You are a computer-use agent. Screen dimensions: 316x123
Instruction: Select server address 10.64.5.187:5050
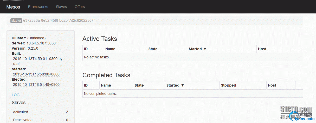click(41, 43)
